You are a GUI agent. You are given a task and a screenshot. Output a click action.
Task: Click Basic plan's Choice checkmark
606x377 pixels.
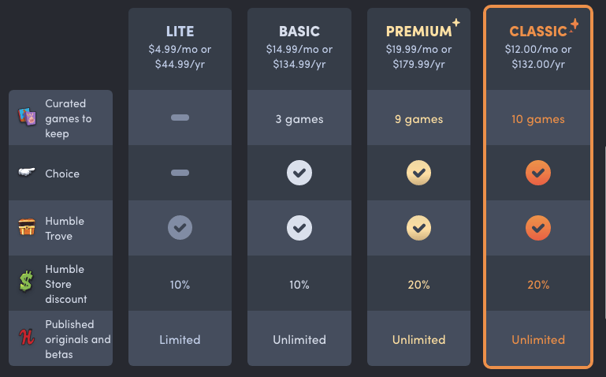tap(299, 173)
